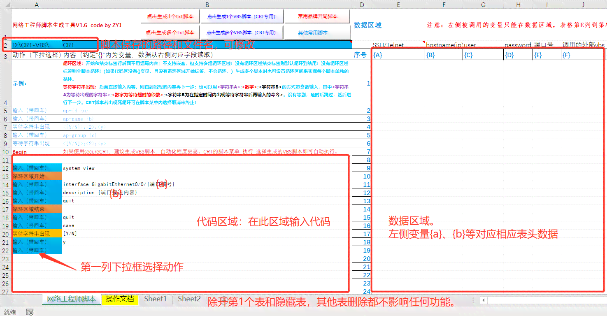Click interface GigabitEthernet0/0/ code cell
The image size is (607, 316).
207,184
